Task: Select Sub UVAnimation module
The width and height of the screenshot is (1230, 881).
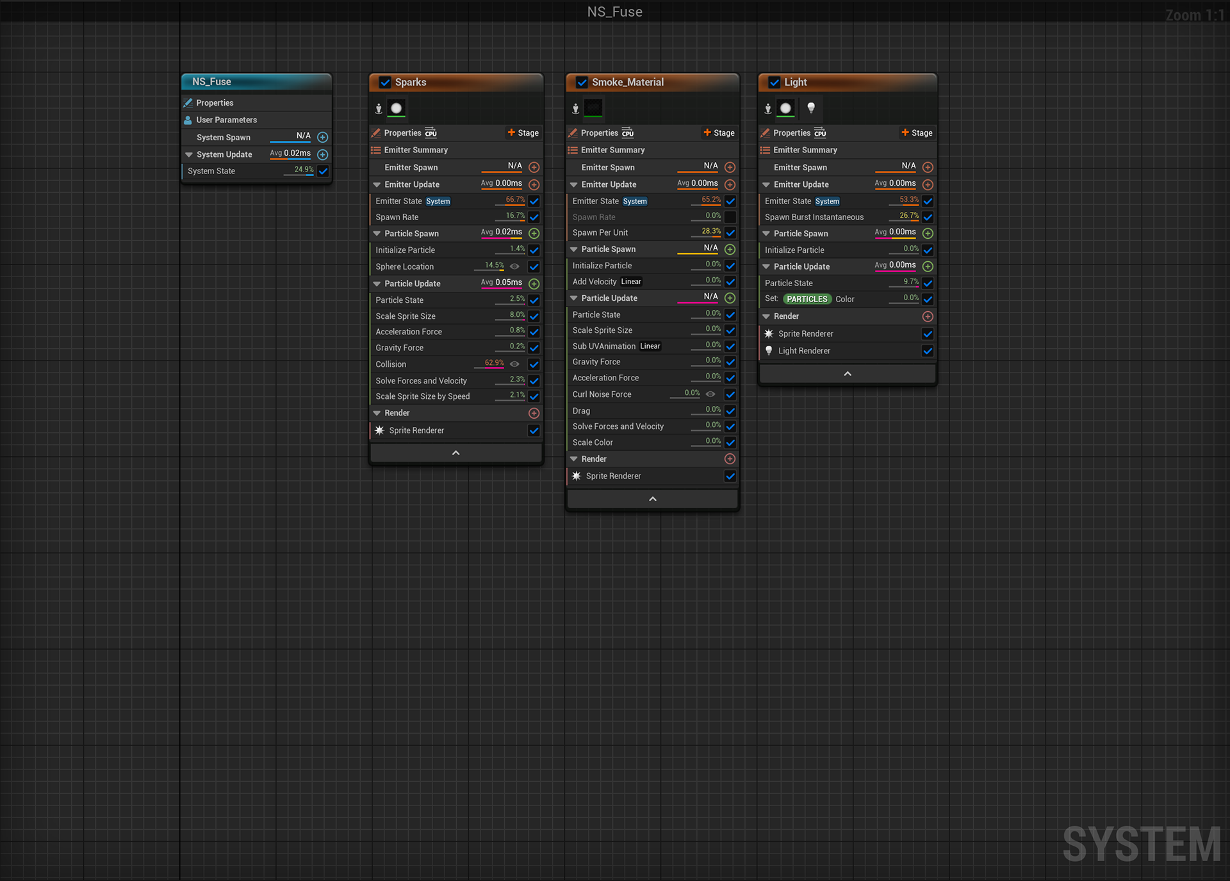Action: (x=653, y=346)
